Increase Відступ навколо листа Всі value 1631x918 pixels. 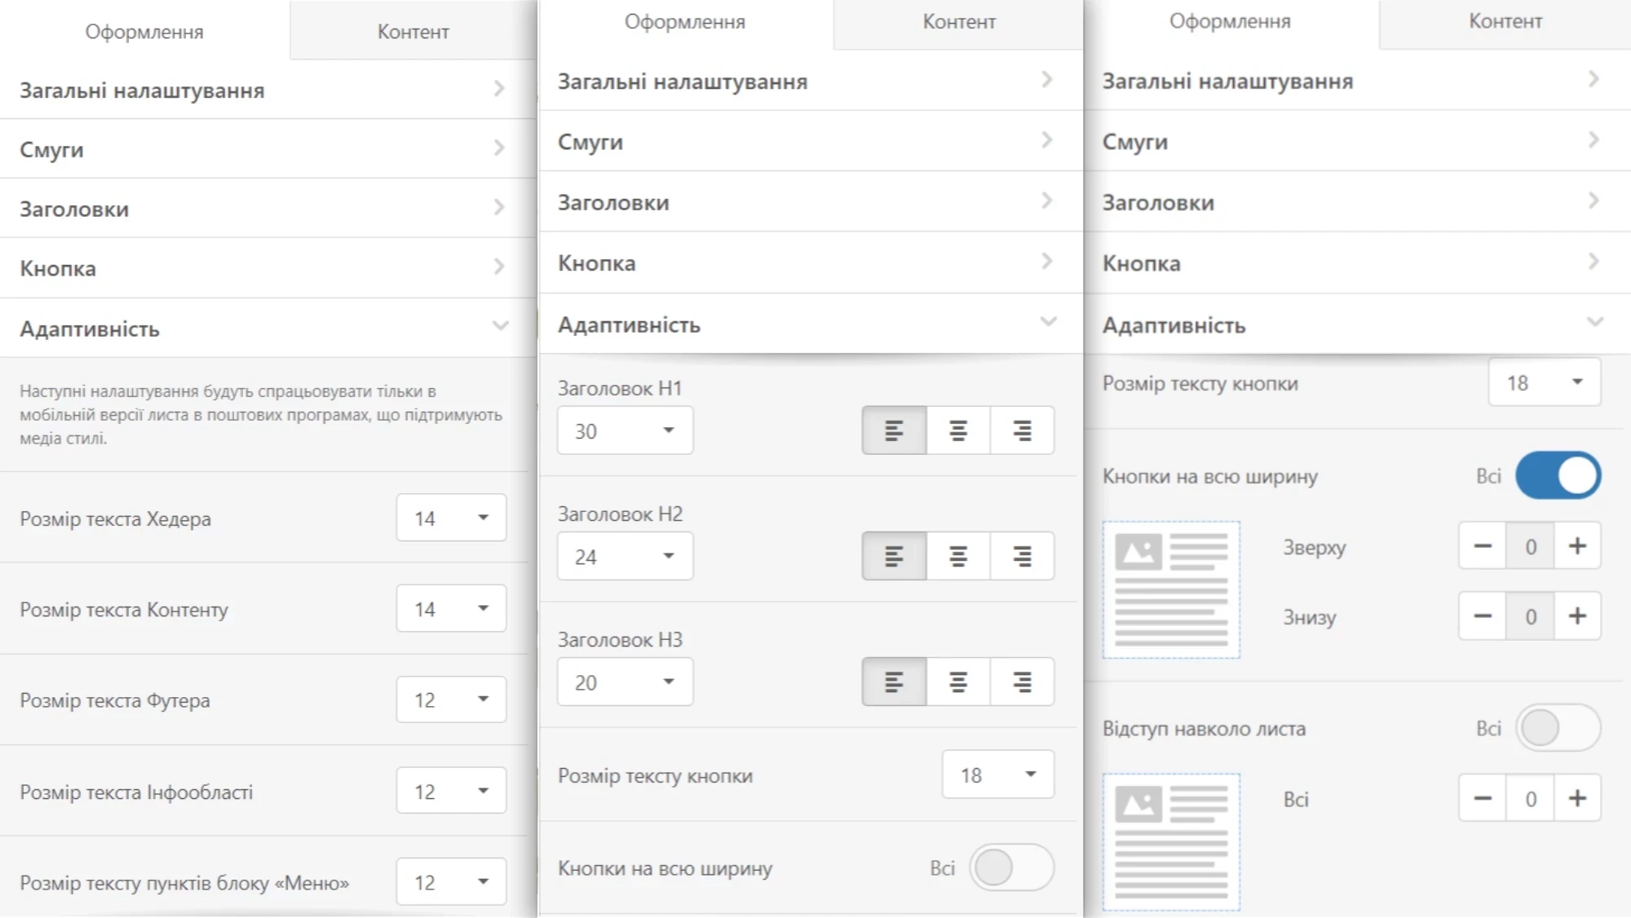tap(1577, 798)
